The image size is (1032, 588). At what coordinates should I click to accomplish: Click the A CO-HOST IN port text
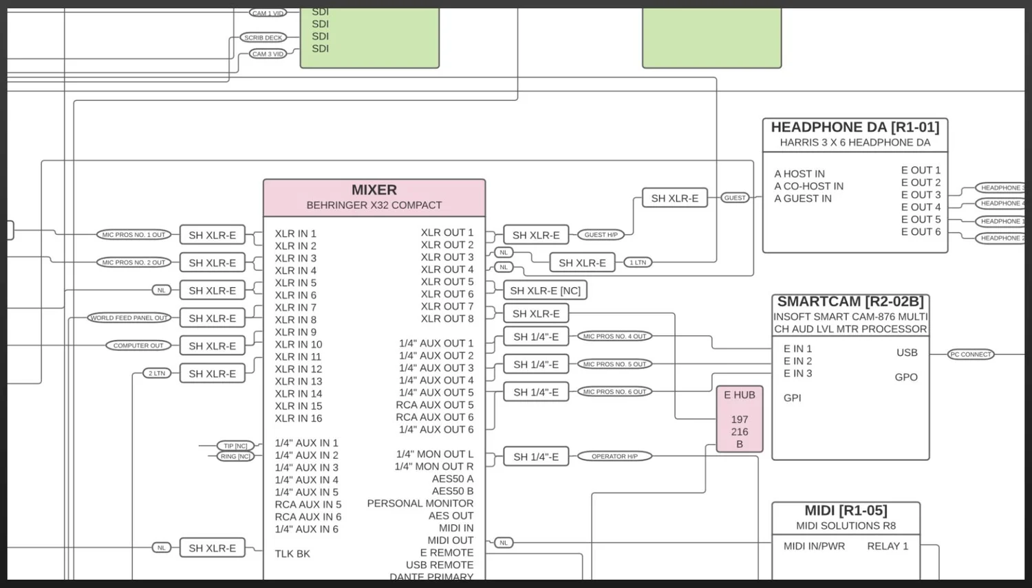pyautogui.click(x=809, y=186)
